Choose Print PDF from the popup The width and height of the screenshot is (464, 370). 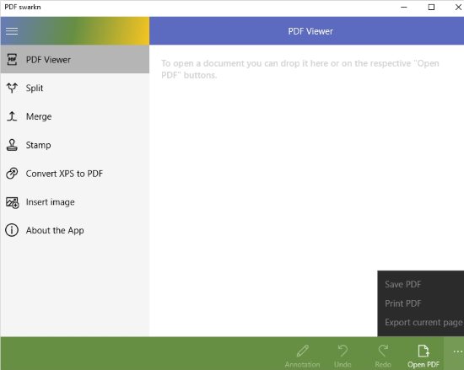(402, 303)
